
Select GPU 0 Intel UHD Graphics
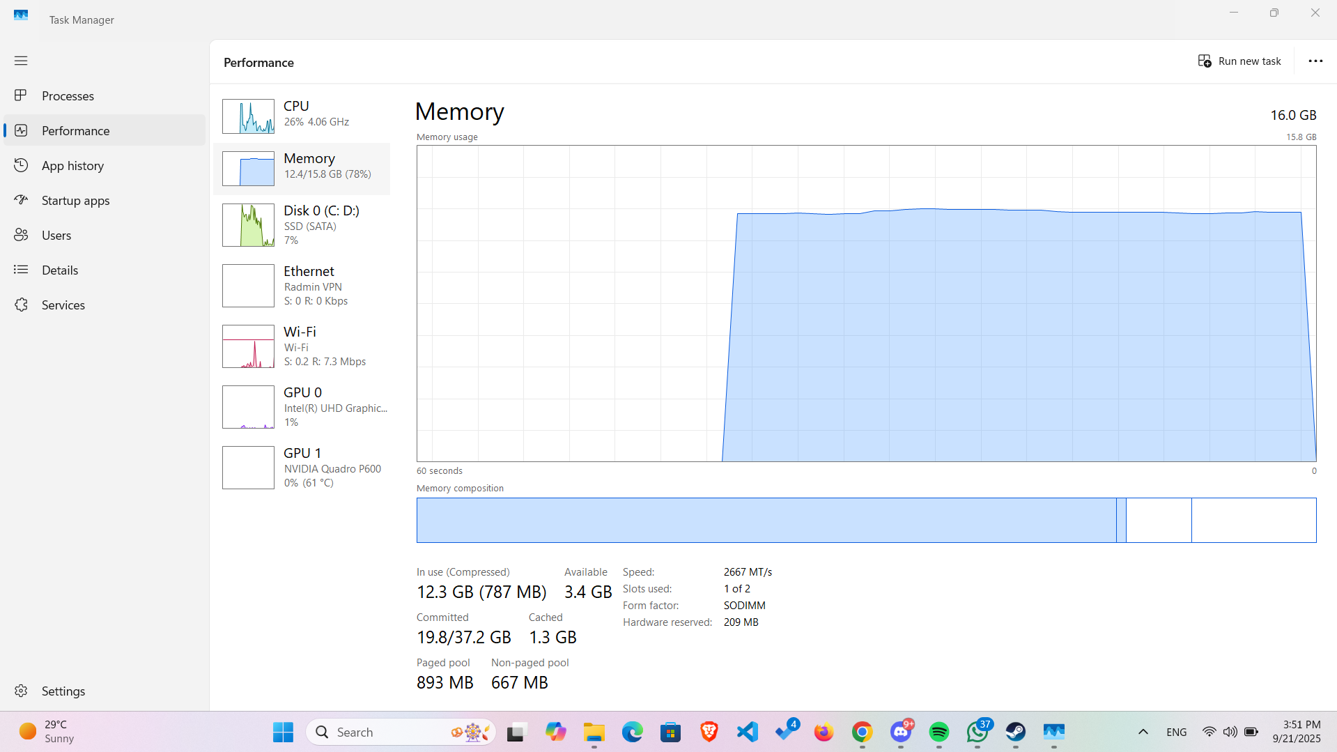click(x=302, y=407)
